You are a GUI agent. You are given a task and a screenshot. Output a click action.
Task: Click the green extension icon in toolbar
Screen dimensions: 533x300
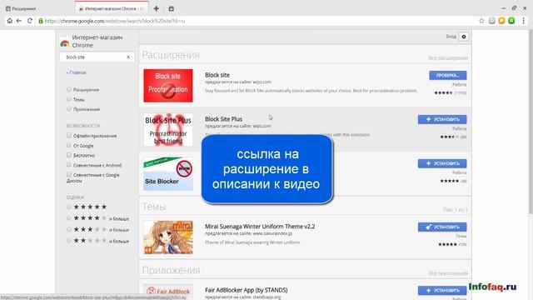click(511, 21)
